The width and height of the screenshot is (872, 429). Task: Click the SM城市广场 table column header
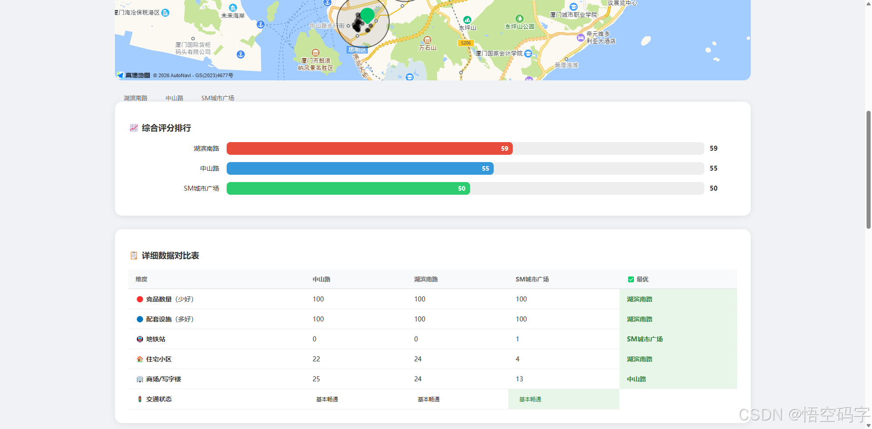point(532,279)
